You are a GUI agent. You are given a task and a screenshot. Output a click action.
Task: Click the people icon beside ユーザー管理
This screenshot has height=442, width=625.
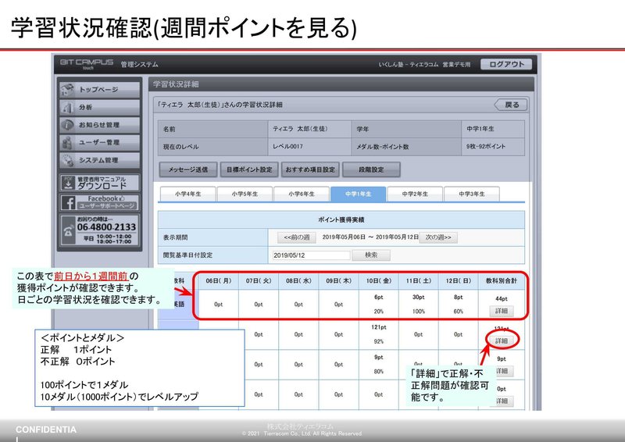pyautogui.click(x=67, y=142)
